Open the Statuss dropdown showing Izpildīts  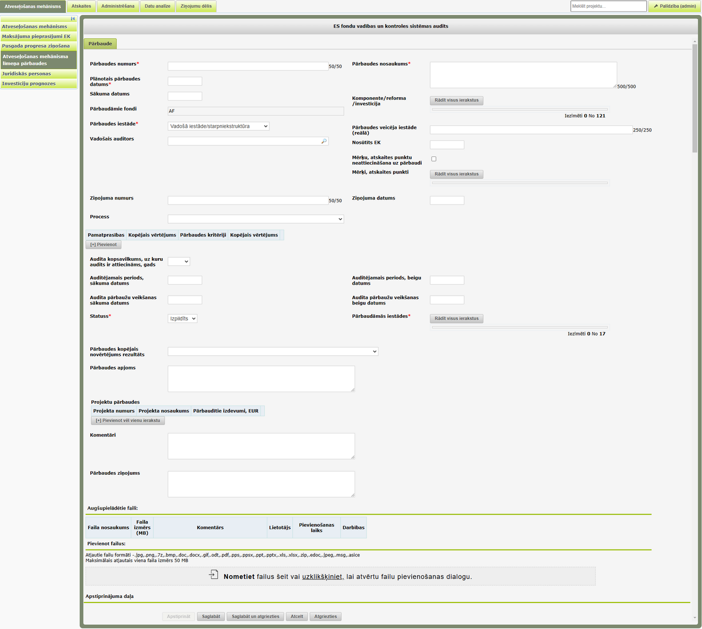click(x=183, y=318)
